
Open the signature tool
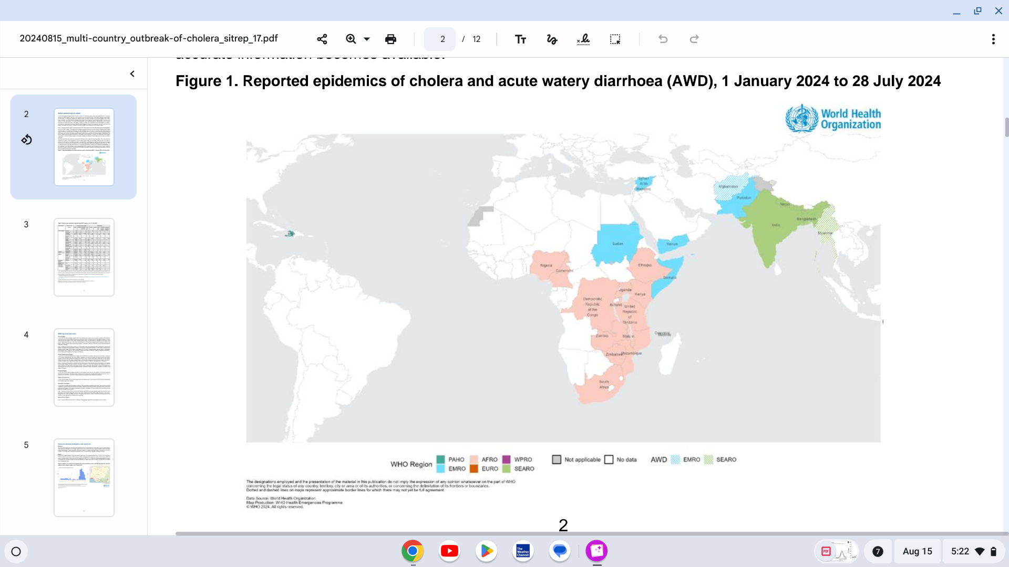[x=583, y=39]
